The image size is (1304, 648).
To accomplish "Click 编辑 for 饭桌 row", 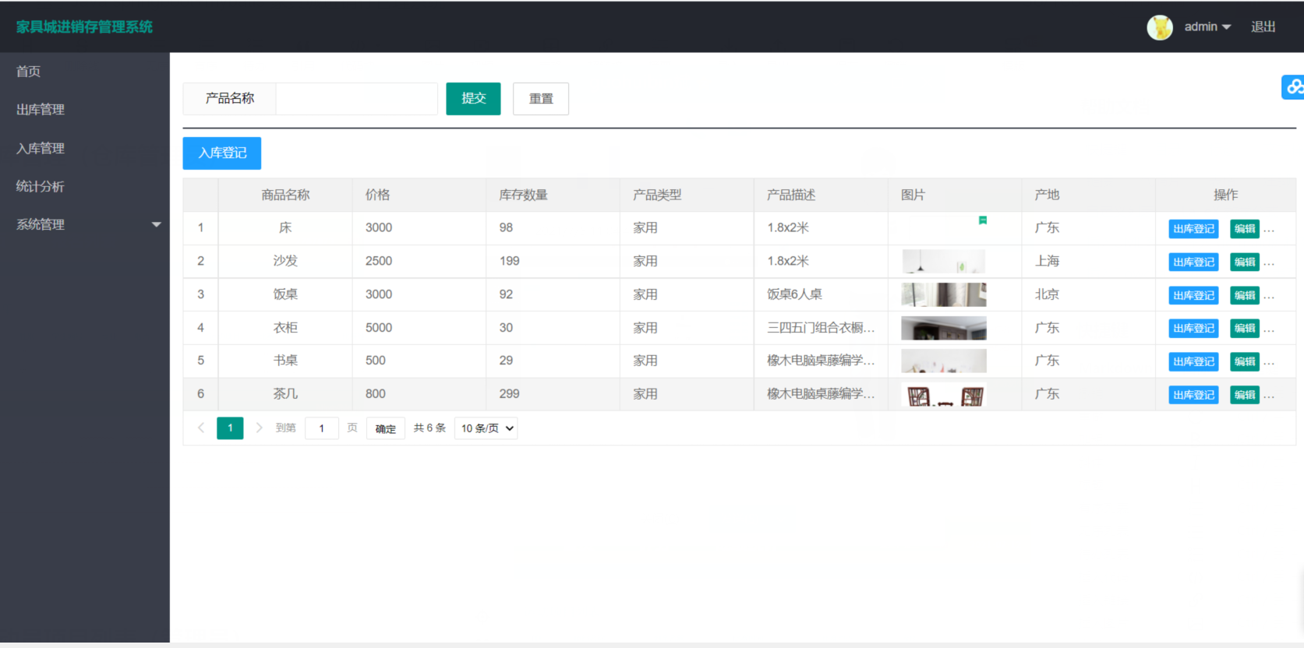I will (1245, 296).
